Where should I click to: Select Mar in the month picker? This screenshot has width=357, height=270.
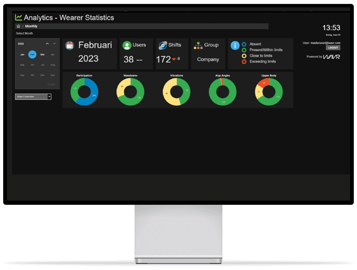[42, 55]
